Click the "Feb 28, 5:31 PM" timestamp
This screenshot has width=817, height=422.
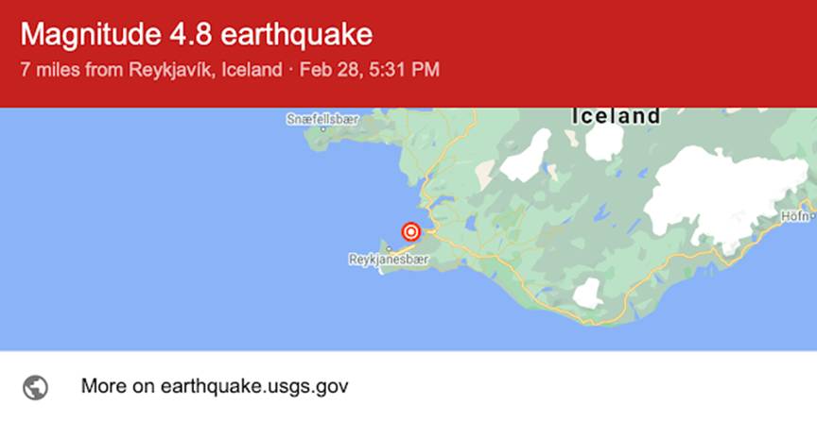[x=369, y=69]
